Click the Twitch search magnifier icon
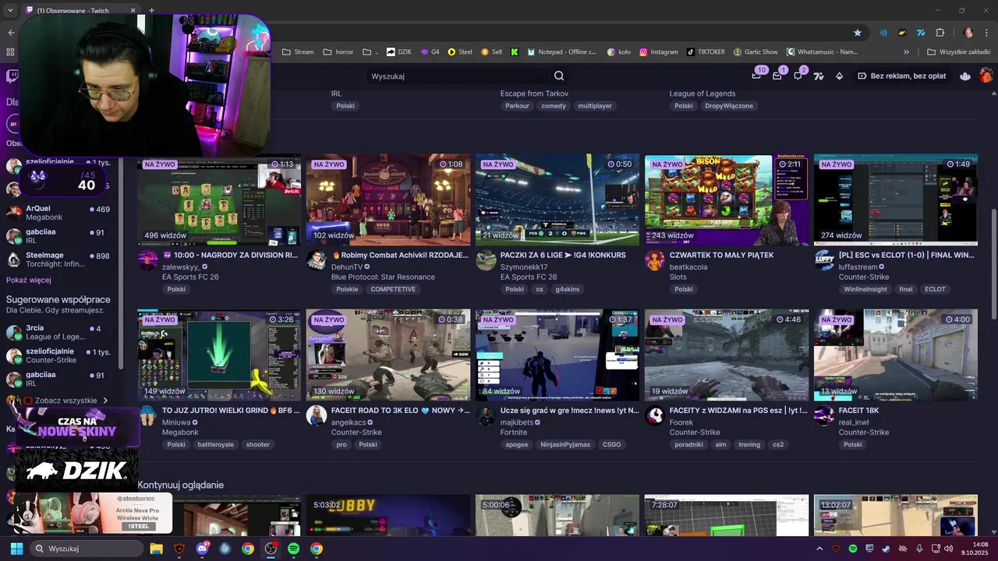Image resolution: width=998 pixels, height=561 pixels. (x=559, y=76)
